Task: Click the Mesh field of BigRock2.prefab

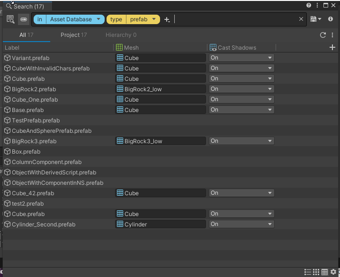Action: (161, 89)
